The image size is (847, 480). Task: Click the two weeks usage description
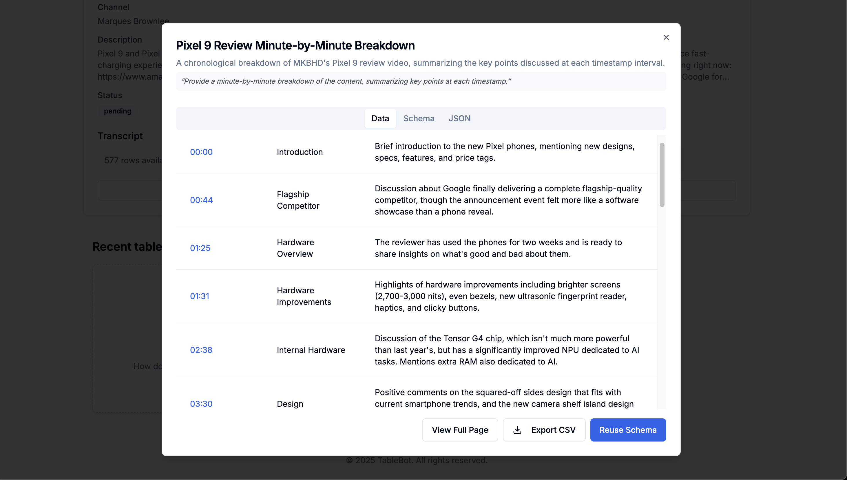tap(498, 248)
